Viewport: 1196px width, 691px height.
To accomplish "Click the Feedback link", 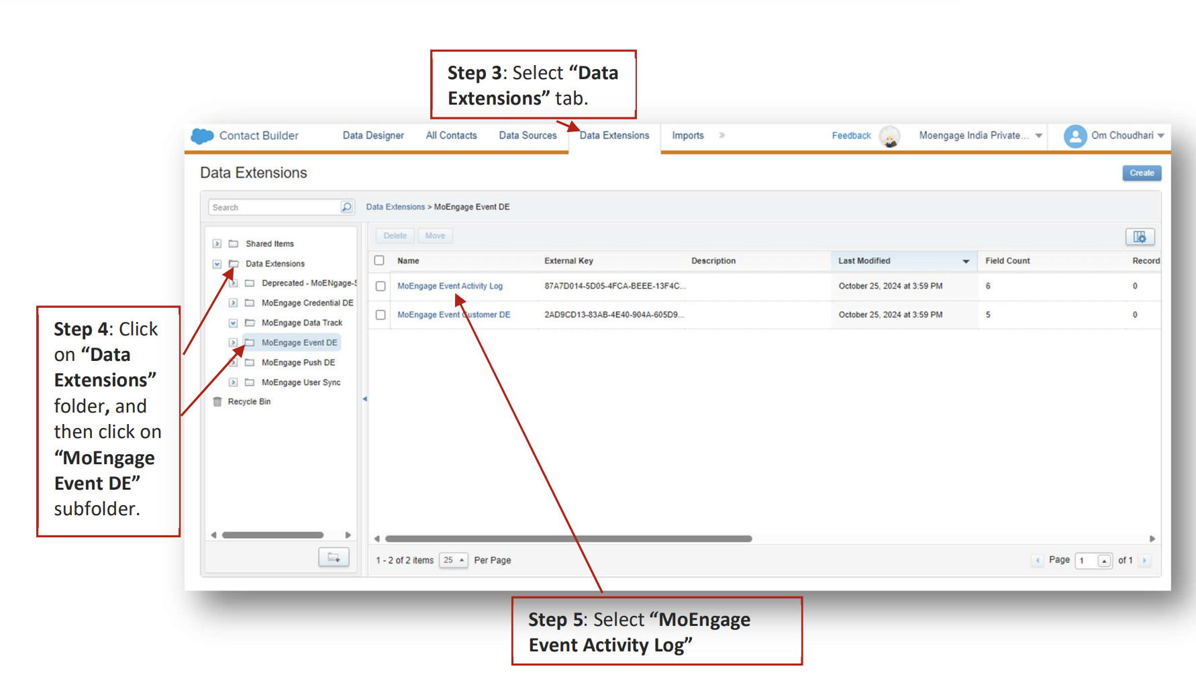I will [x=851, y=136].
